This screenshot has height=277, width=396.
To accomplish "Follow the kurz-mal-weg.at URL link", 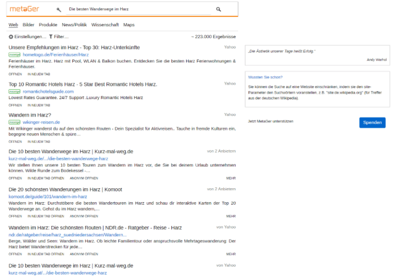I will tap(58, 273).
